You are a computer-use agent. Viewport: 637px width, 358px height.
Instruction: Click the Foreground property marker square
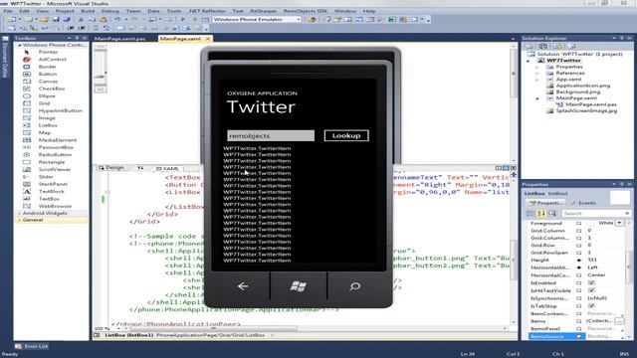click(x=579, y=223)
